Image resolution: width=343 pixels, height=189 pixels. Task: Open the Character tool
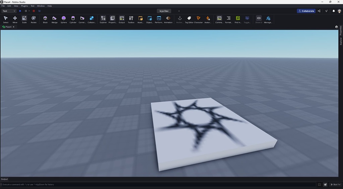click(198, 19)
